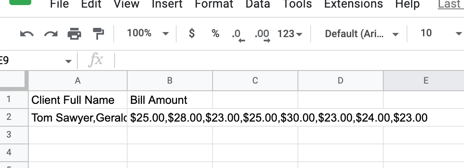Viewport: 464px width, 168px height.
Task: Select column E header
Action: point(424,81)
